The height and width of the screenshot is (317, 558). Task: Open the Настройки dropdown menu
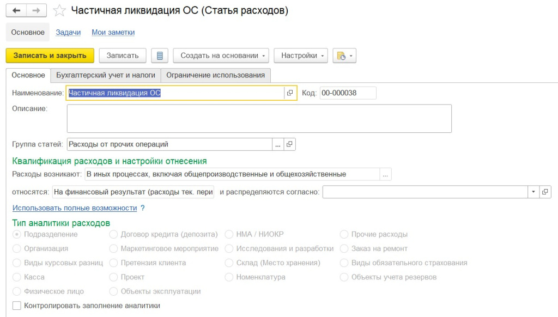click(301, 56)
